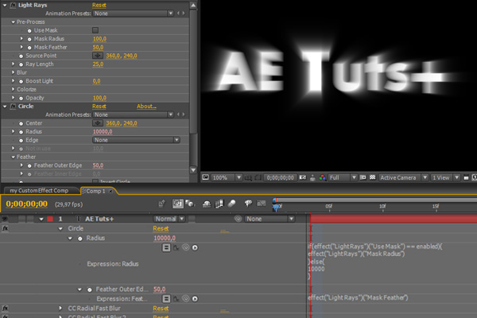This screenshot has width=477, height=318.
Task: Open Radius expression language menu arrow
Action: (195, 248)
